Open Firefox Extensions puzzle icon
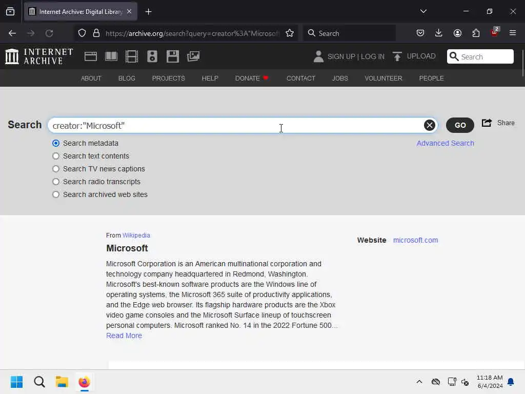Viewport: 525px width, 394px height. pyautogui.click(x=476, y=33)
